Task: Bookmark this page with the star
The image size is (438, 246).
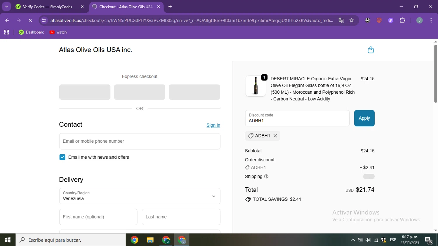Action: (352, 20)
